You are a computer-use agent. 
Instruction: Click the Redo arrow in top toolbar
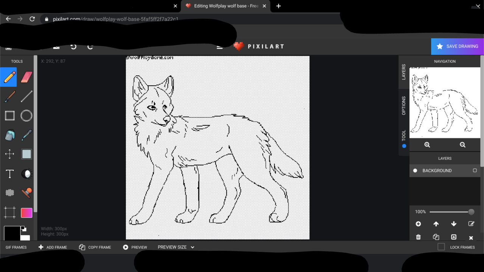[90, 46]
